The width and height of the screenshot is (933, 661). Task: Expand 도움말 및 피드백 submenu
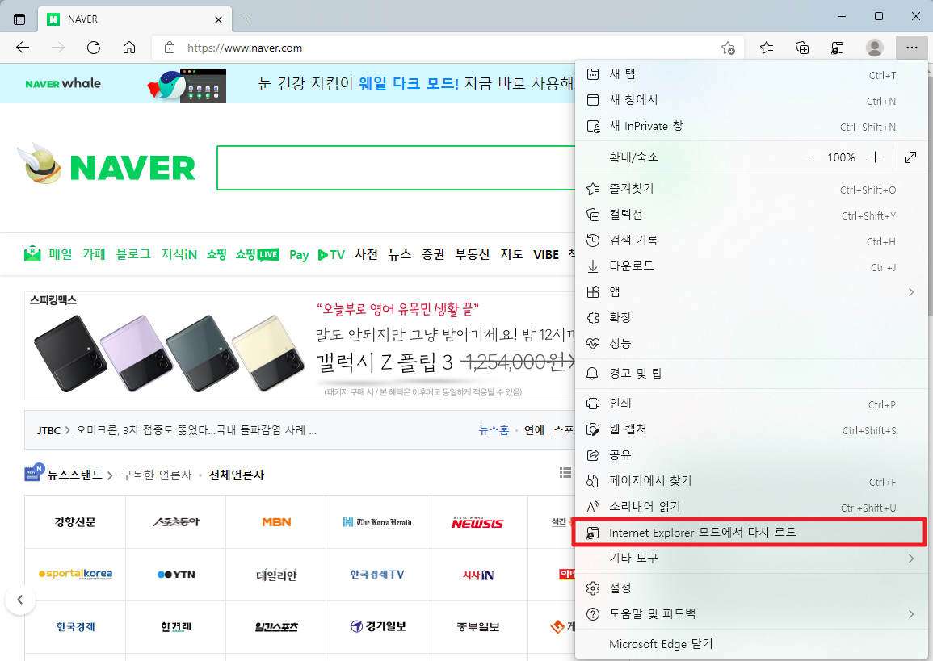(x=751, y=614)
